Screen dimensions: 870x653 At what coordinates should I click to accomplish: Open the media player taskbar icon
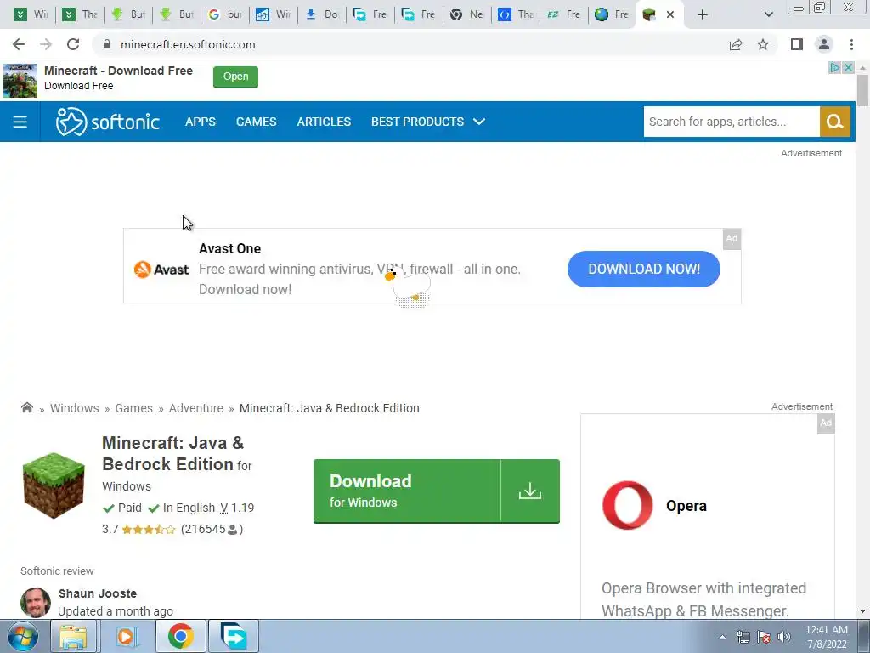coord(126,636)
